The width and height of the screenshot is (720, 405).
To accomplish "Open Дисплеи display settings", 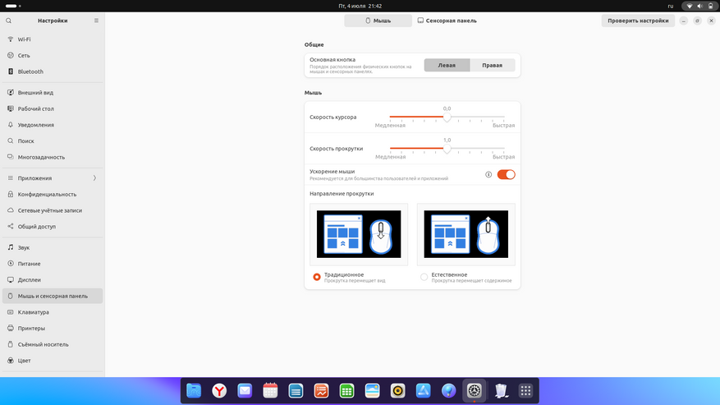I will click(53, 280).
